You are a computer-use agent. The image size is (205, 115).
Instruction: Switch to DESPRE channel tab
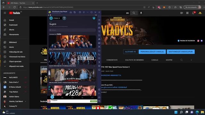[x=169, y=60]
